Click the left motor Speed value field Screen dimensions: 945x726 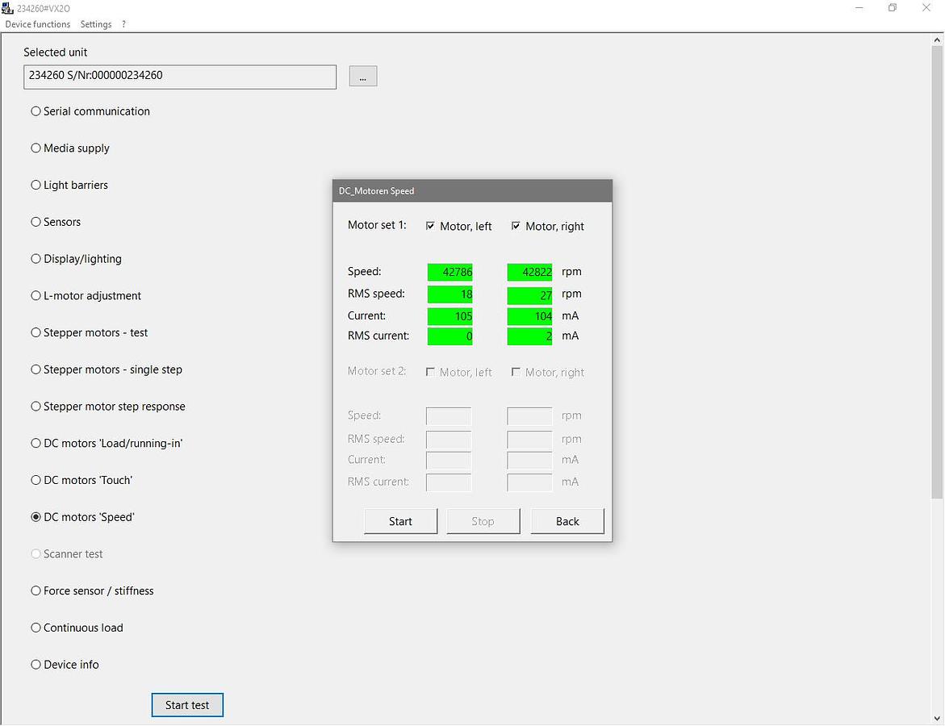coord(450,273)
